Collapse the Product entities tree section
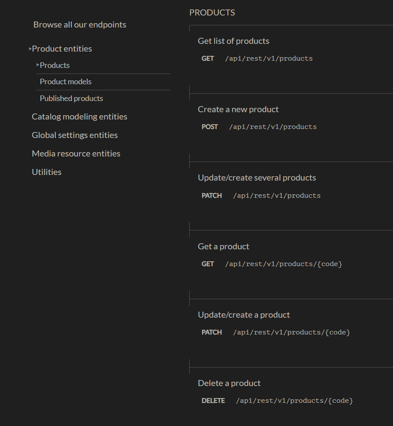The image size is (393, 426). (30, 49)
